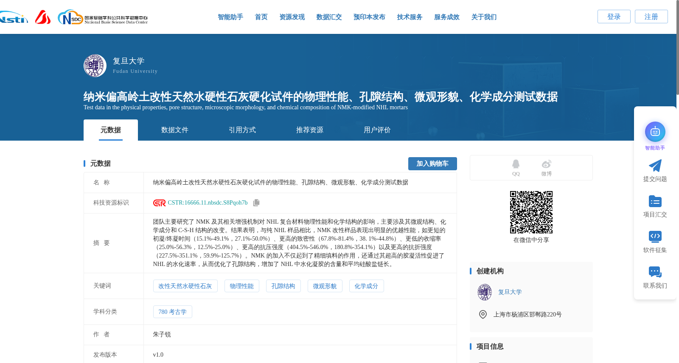Go to 首页 in navigation
The width and height of the screenshot is (679, 363).
(x=261, y=17)
